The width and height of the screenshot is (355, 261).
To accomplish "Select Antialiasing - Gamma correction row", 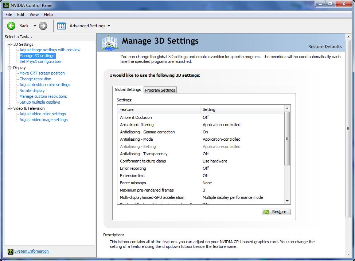I will tap(201, 132).
